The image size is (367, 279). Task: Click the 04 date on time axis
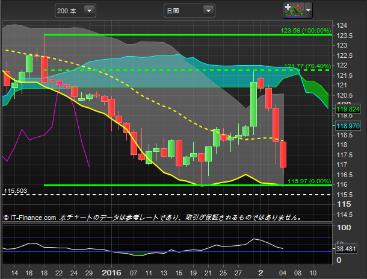point(283,273)
